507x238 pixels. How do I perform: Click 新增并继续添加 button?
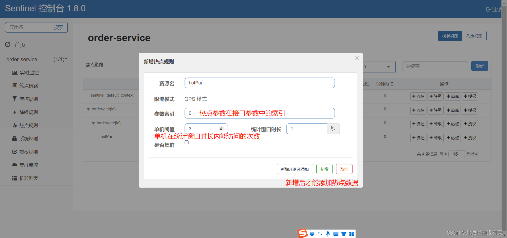(295, 169)
